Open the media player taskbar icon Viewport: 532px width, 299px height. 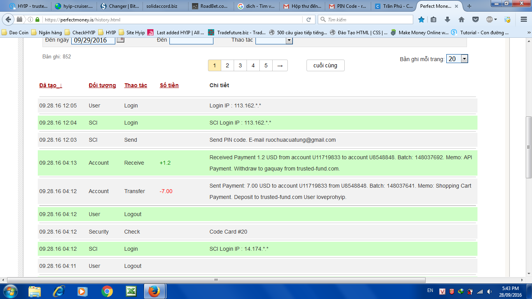coord(82,291)
